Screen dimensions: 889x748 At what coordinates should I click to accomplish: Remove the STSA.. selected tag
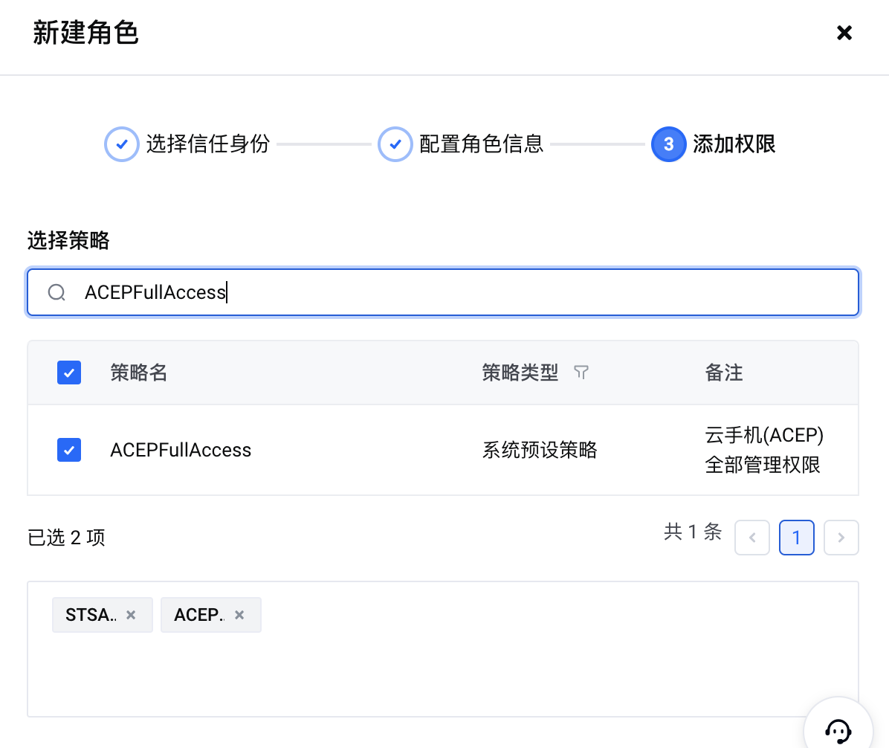coord(131,615)
